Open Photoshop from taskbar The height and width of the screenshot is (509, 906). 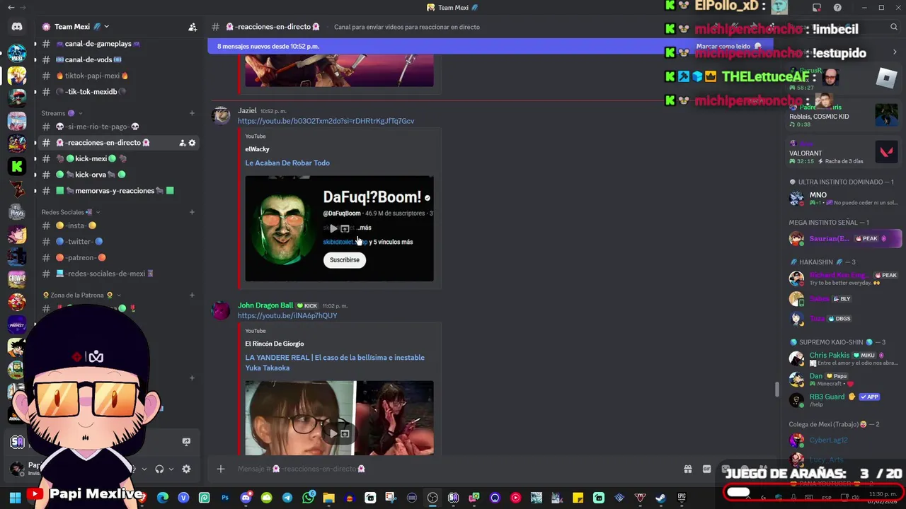[x=225, y=498]
